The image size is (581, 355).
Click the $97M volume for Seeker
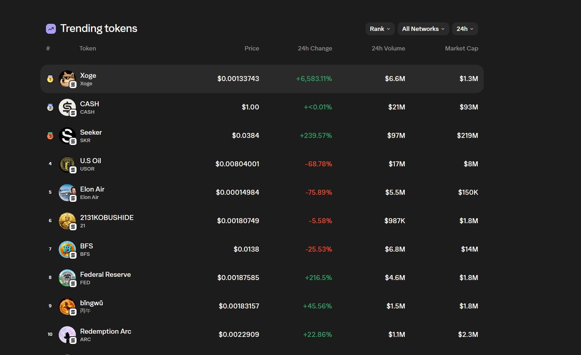click(x=397, y=136)
